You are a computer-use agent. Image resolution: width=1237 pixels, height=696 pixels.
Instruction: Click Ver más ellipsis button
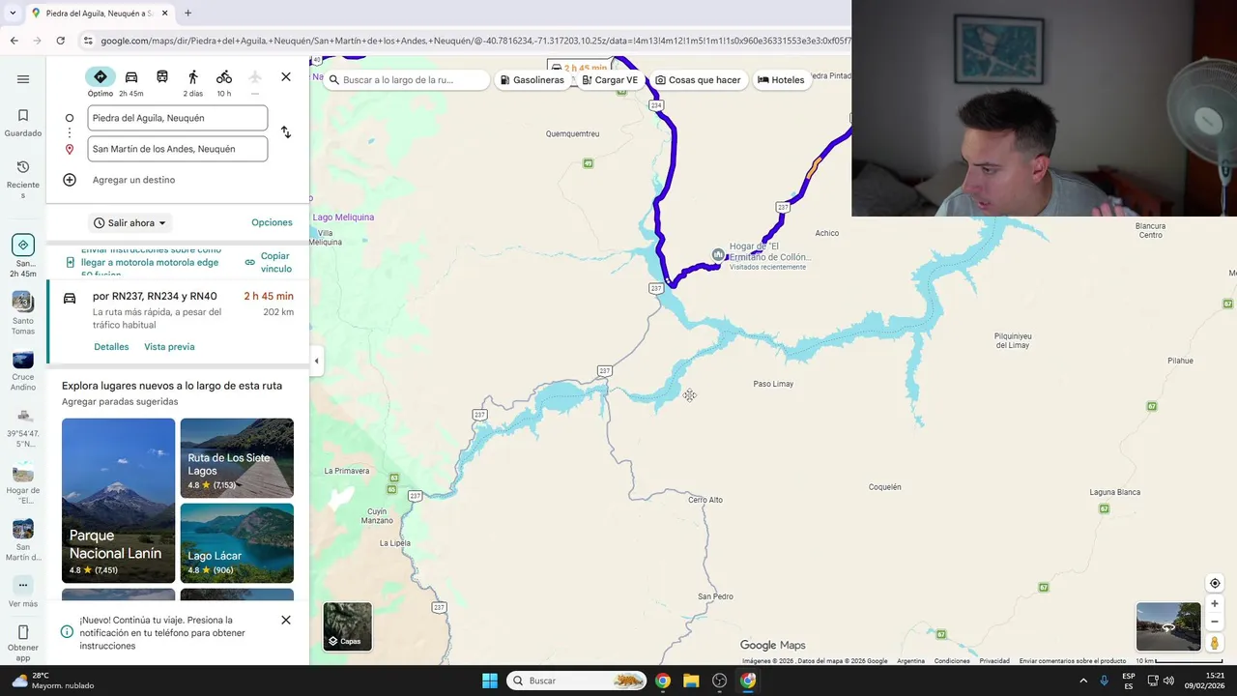[23, 586]
